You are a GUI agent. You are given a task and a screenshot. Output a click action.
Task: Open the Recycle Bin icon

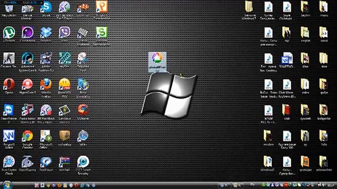(x=9, y=9)
